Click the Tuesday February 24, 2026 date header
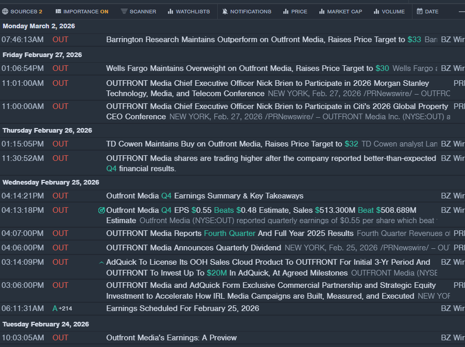The height and width of the screenshot is (347, 465). 46,324
